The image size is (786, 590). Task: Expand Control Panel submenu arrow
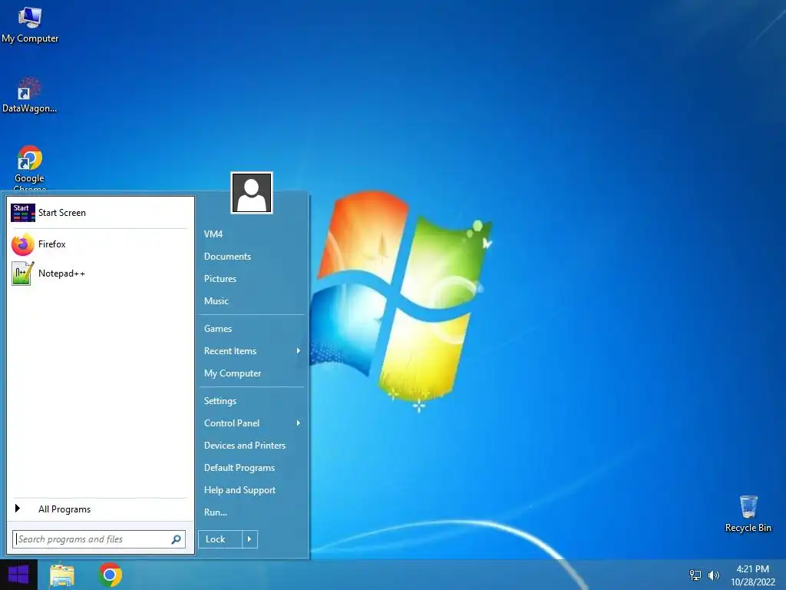point(299,423)
